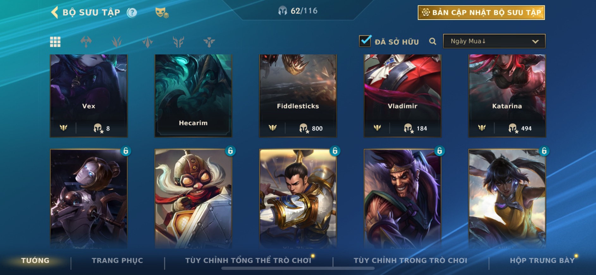Open the search magnifier icon

433,41
